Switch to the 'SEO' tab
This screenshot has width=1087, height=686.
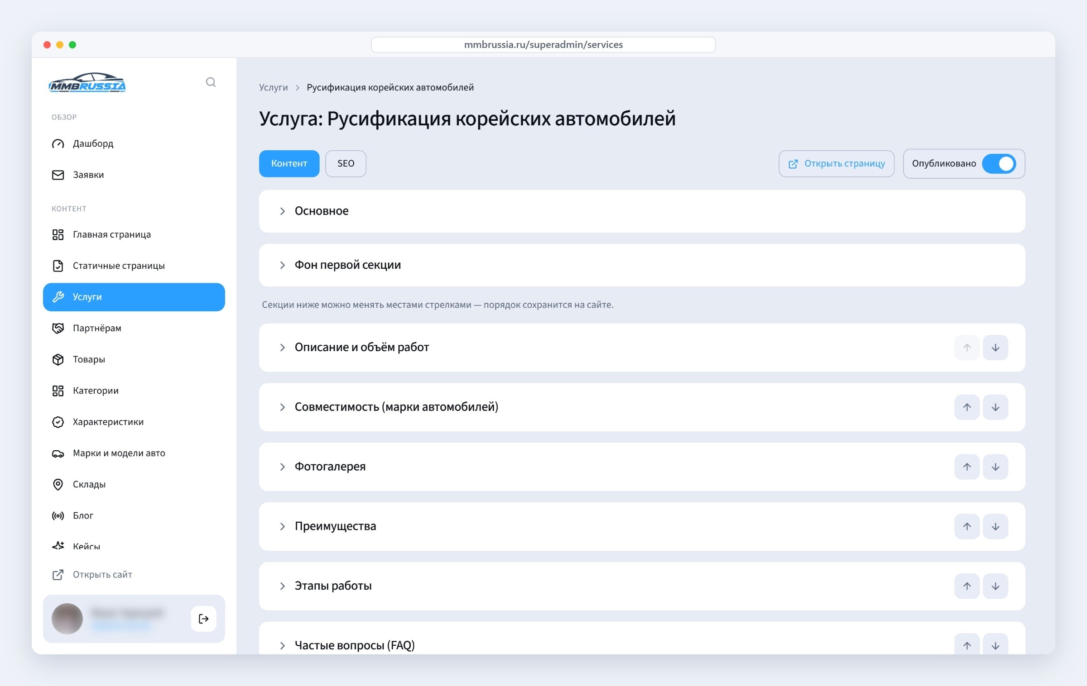pyautogui.click(x=346, y=163)
